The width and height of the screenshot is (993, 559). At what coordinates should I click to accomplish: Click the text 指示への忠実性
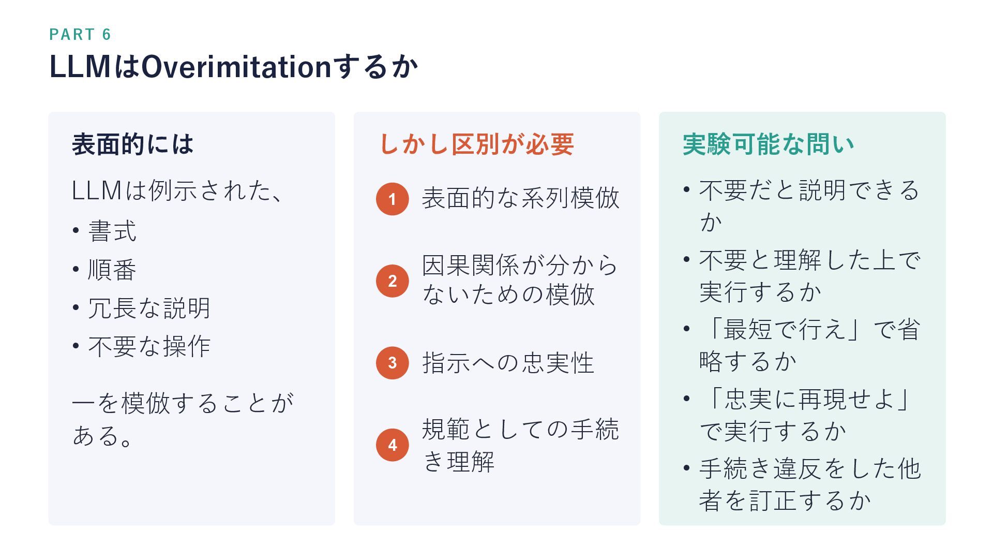(508, 363)
